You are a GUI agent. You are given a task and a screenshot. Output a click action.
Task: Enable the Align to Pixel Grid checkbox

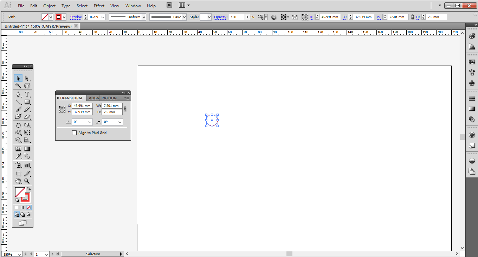pyautogui.click(x=74, y=133)
